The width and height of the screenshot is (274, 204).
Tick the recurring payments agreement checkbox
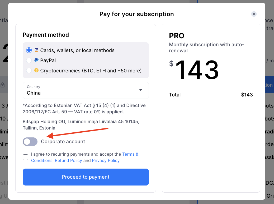click(26, 157)
